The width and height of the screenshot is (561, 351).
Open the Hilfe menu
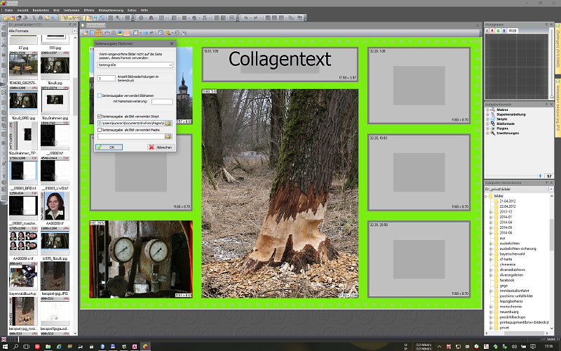[144, 11]
